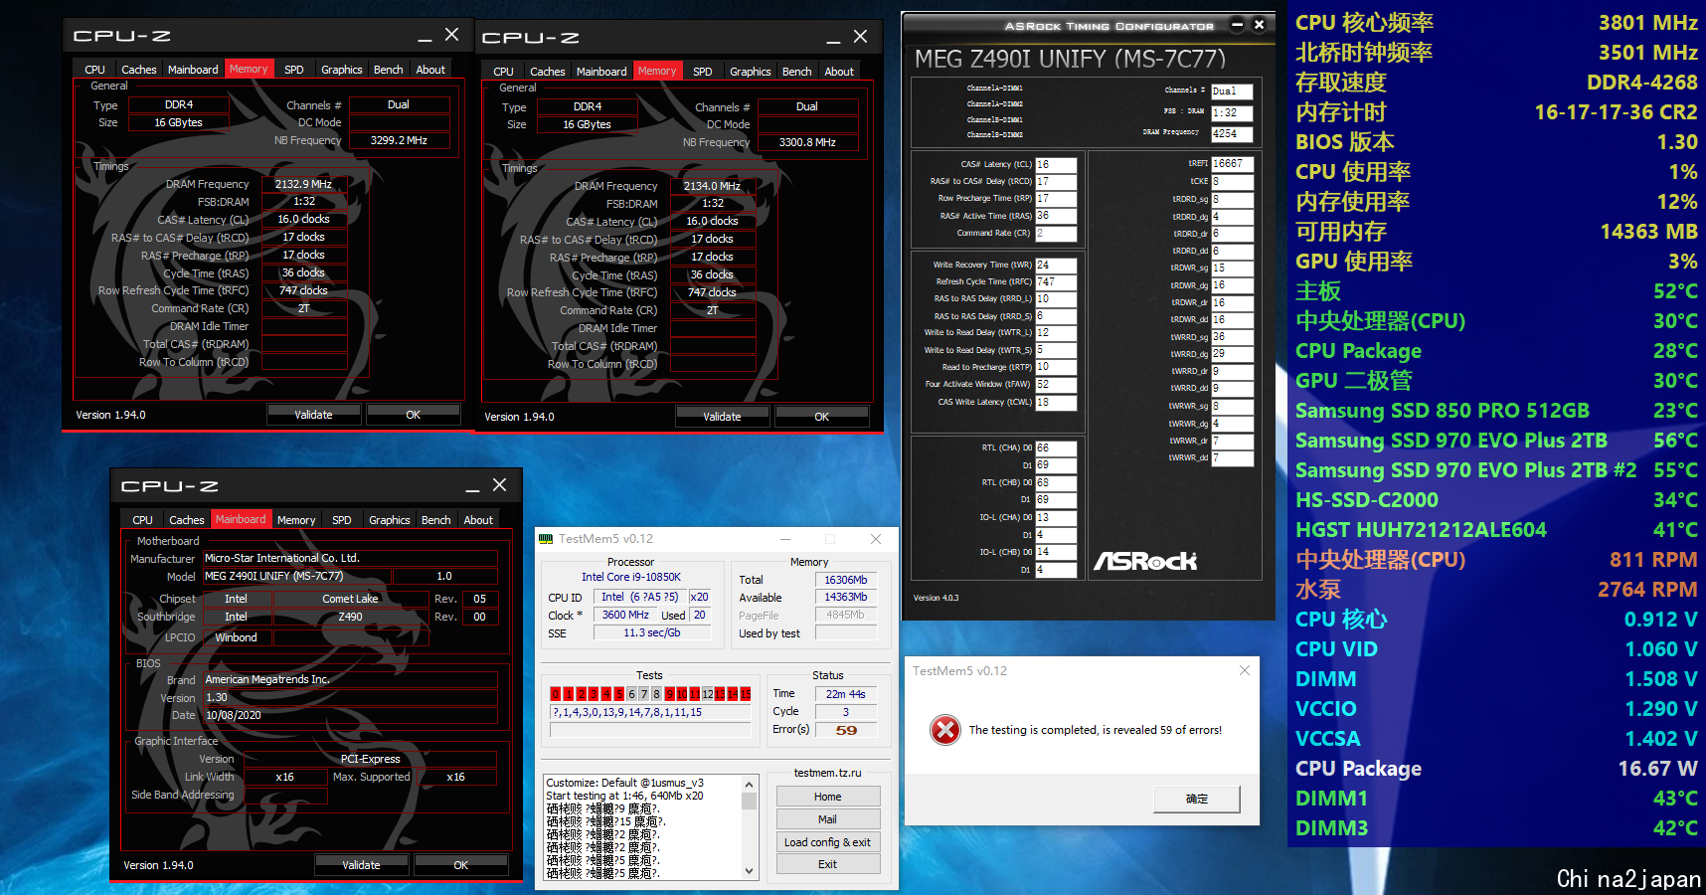Click the ASRock logo in Timing Configurator
1706x895 pixels.
(x=1145, y=562)
